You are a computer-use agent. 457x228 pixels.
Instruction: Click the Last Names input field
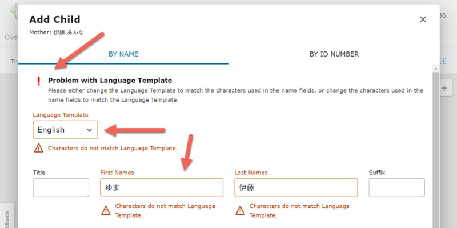(296, 187)
